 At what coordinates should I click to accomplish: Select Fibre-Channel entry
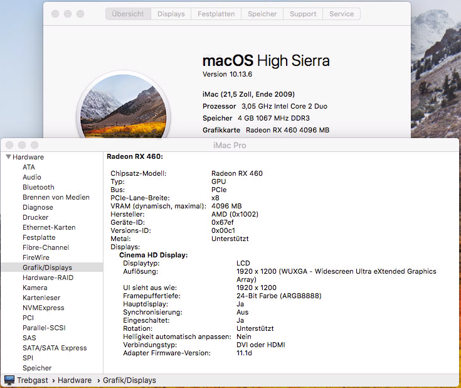coord(46,247)
